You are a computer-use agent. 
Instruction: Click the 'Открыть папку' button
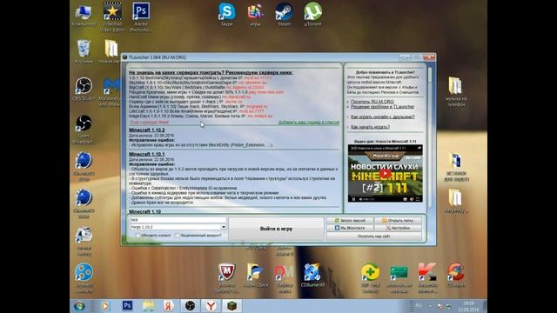point(398,220)
